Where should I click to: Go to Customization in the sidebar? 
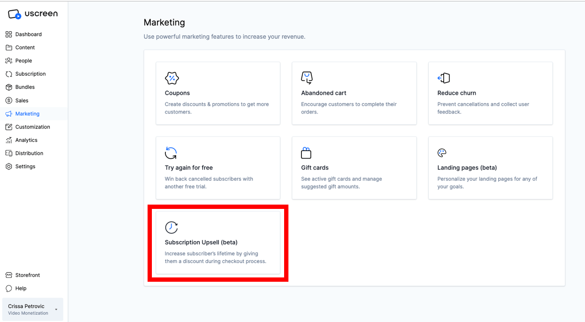pyautogui.click(x=33, y=127)
